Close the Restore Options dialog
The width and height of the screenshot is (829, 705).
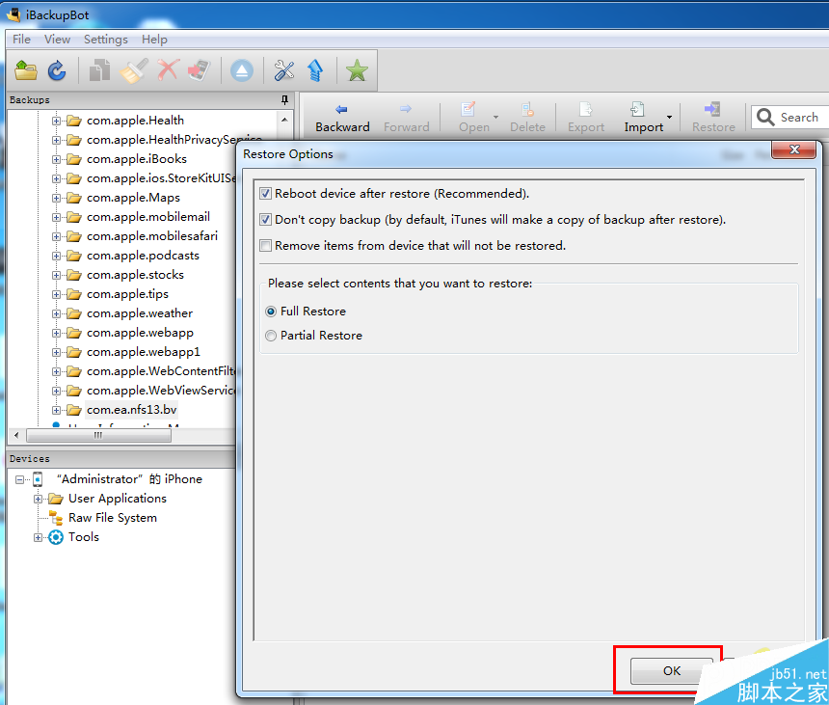(x=794, y=149)
